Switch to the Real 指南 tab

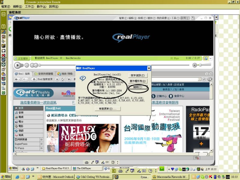tap(22, 74)
